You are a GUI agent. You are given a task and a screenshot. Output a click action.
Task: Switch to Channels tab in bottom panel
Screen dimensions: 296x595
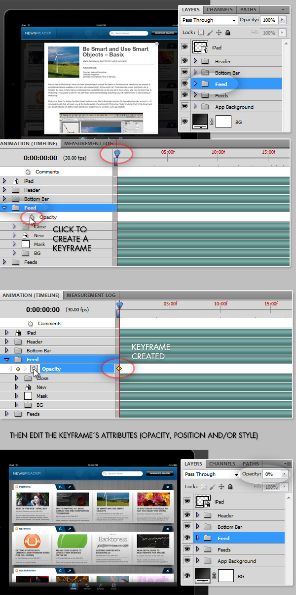(222, 464)
